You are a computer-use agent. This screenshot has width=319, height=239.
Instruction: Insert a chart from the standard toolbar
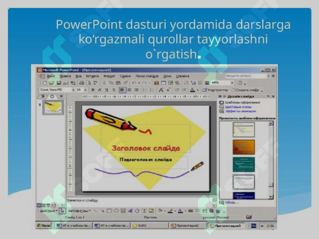(x=156, y=83)
